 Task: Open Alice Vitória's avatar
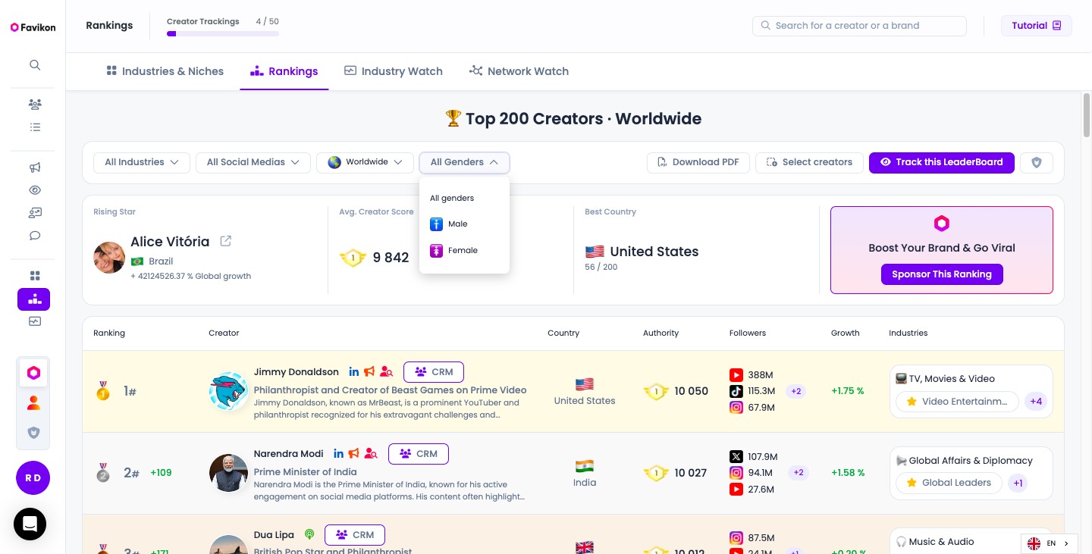click(x=109, y=258)
